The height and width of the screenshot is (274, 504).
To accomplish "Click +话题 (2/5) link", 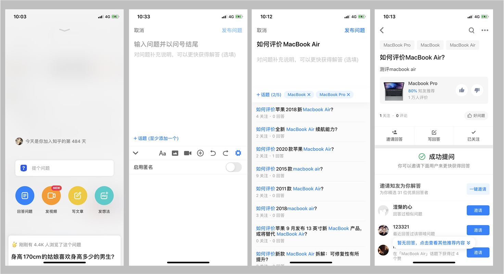I will (x=269, y=94).
